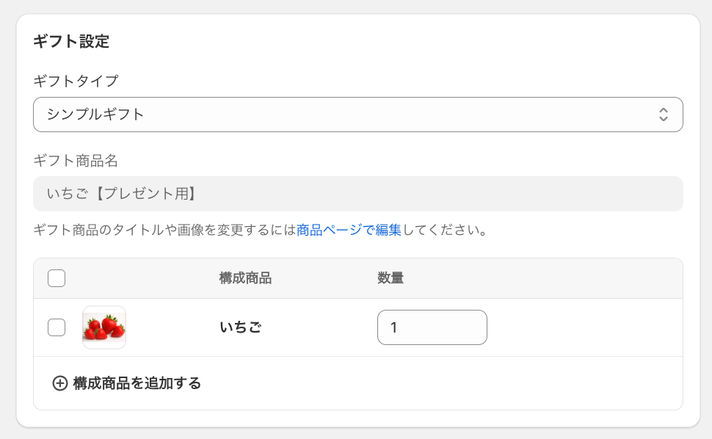The height and width of the screenshot is (439, 712).
Task: Focus the 数量 input showing 1
Action: tap(432, 327)
